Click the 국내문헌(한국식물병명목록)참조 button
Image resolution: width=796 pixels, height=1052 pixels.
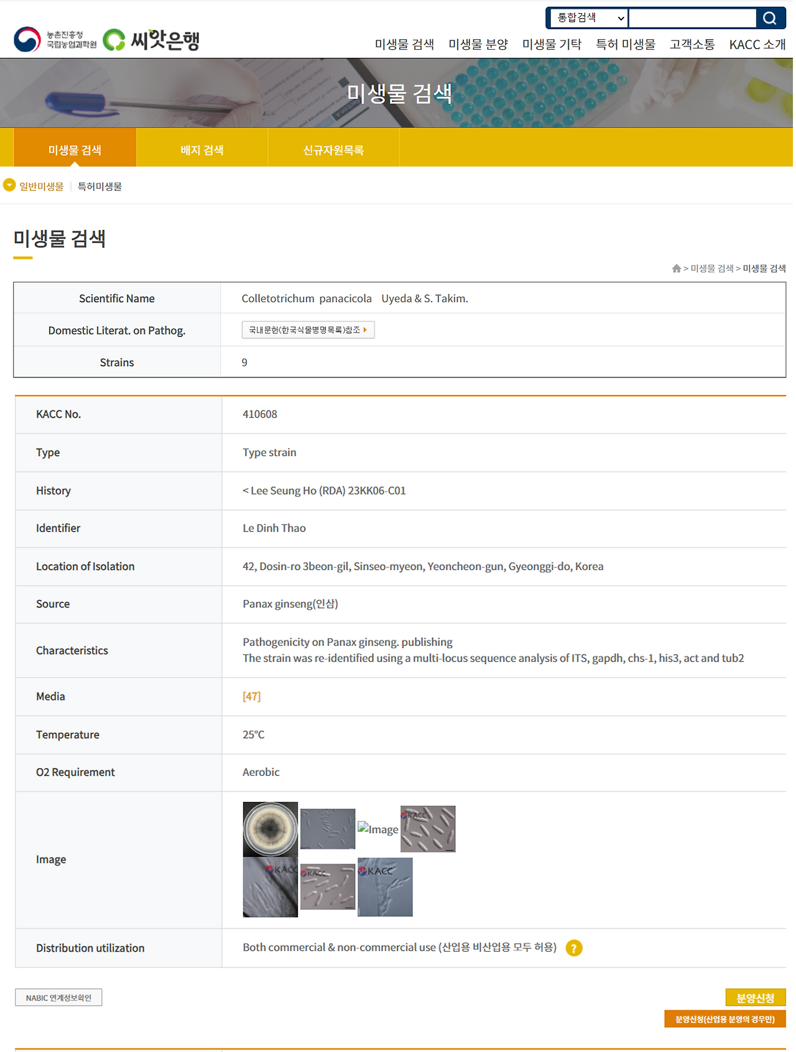[x=308, y=330]
